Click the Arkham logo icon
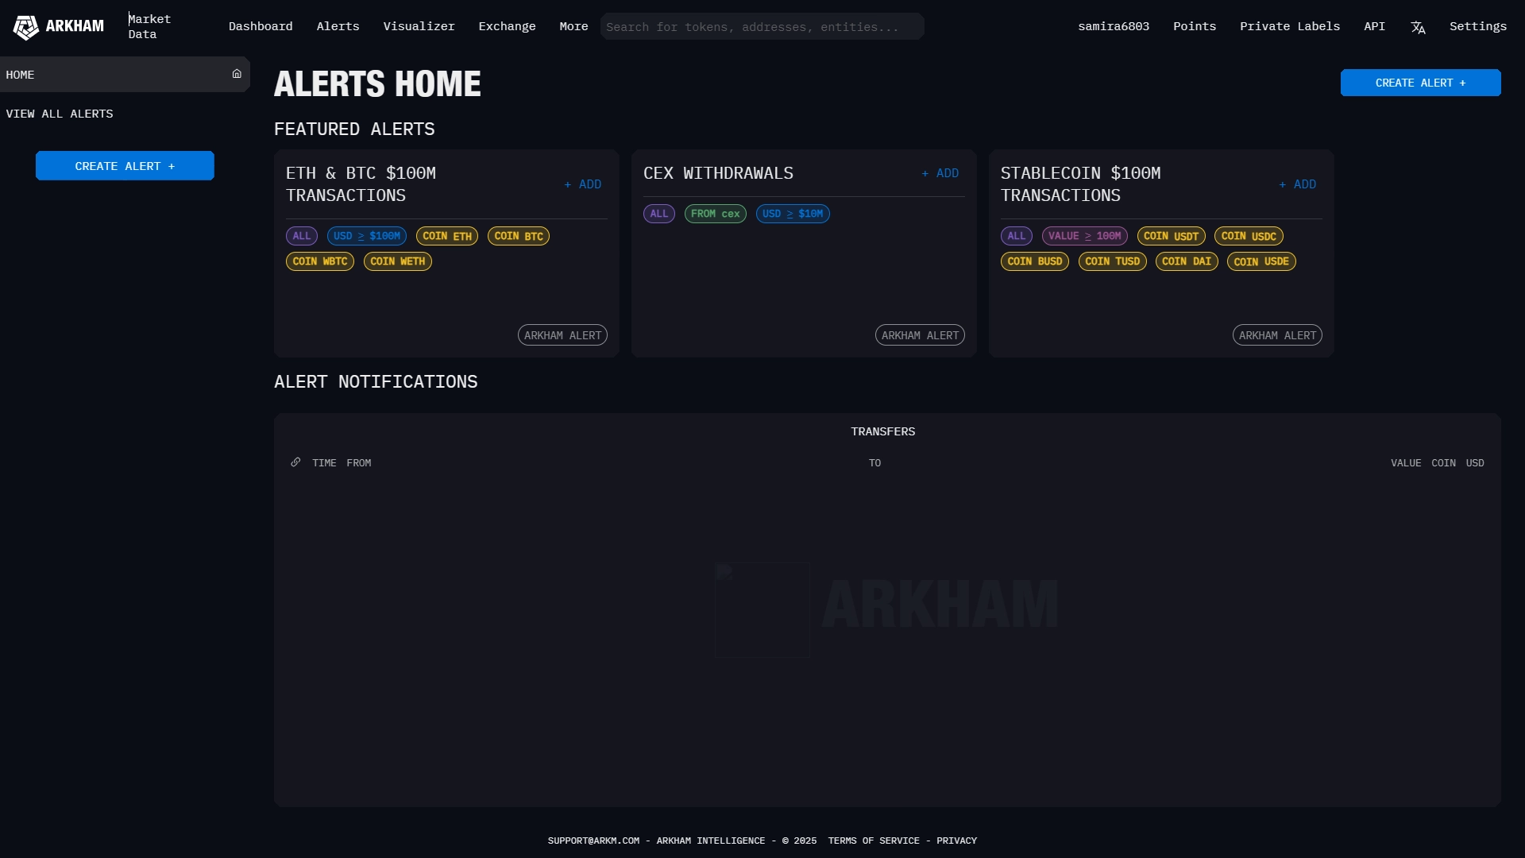The height and width of the screenshot is (858, 1525). (25, 26)
